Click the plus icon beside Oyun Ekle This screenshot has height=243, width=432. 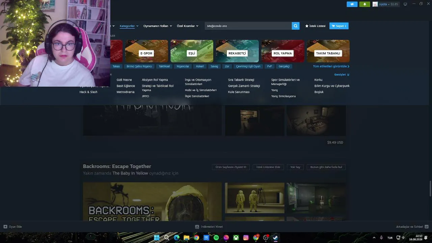5,227
